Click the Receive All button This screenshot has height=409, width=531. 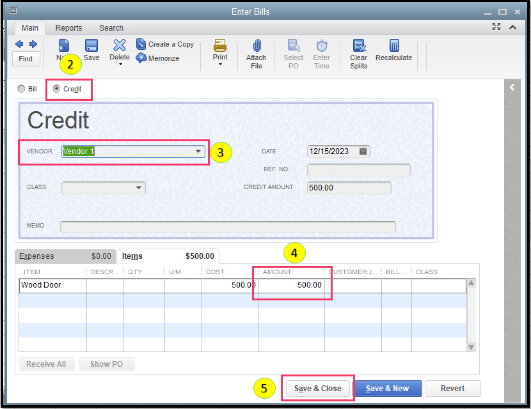tap(47, 364)
